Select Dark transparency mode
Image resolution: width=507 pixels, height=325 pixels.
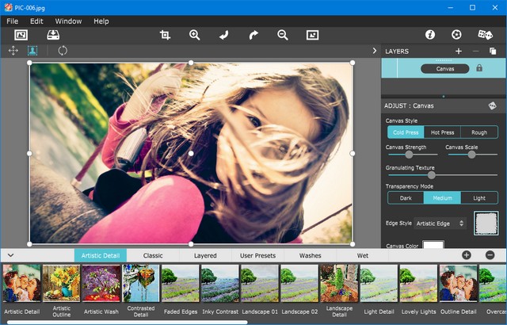[406, 198]
